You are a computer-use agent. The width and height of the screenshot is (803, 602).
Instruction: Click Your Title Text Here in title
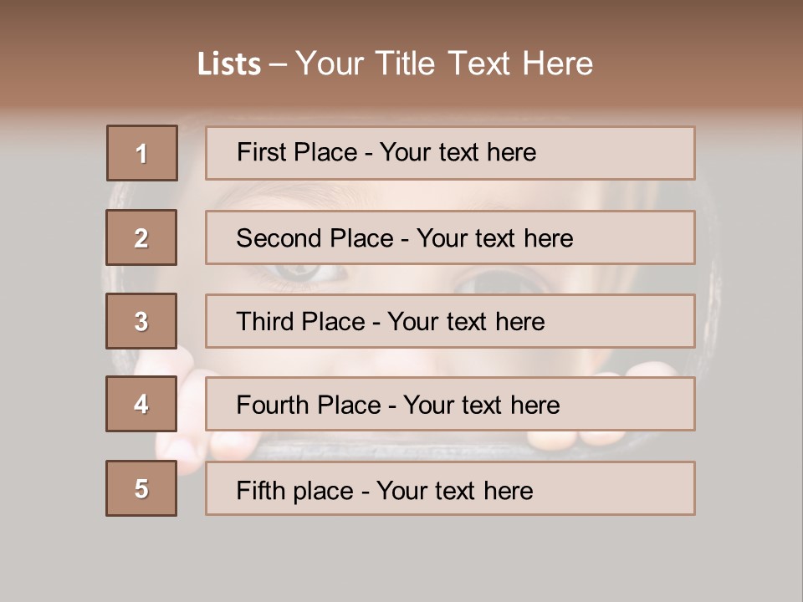444,64
